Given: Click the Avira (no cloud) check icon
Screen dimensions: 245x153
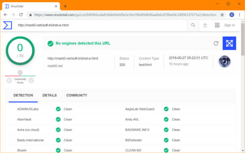Looking at the screenshot, I should 58,130.
